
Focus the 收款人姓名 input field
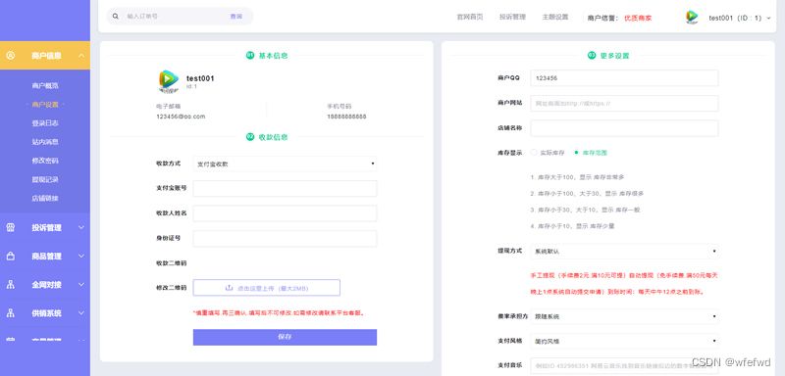point(285,213)
